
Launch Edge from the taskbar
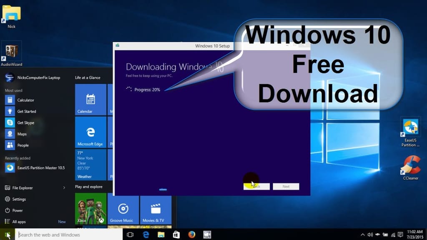146,235
